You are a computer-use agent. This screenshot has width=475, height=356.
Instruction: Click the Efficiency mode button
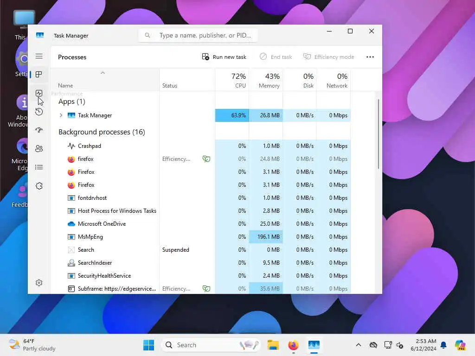[329, 57]
